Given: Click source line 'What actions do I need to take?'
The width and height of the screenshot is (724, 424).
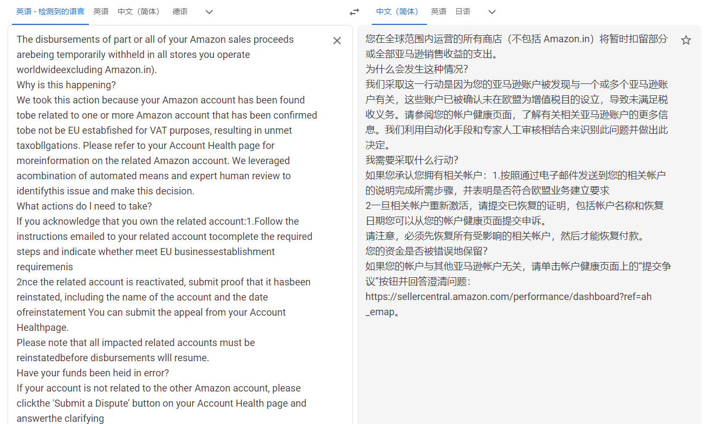Looking at the screenshot, I should click(84, 206).
